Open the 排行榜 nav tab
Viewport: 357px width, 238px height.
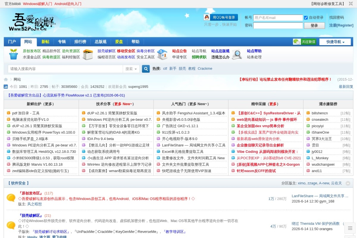coord(80,42)
